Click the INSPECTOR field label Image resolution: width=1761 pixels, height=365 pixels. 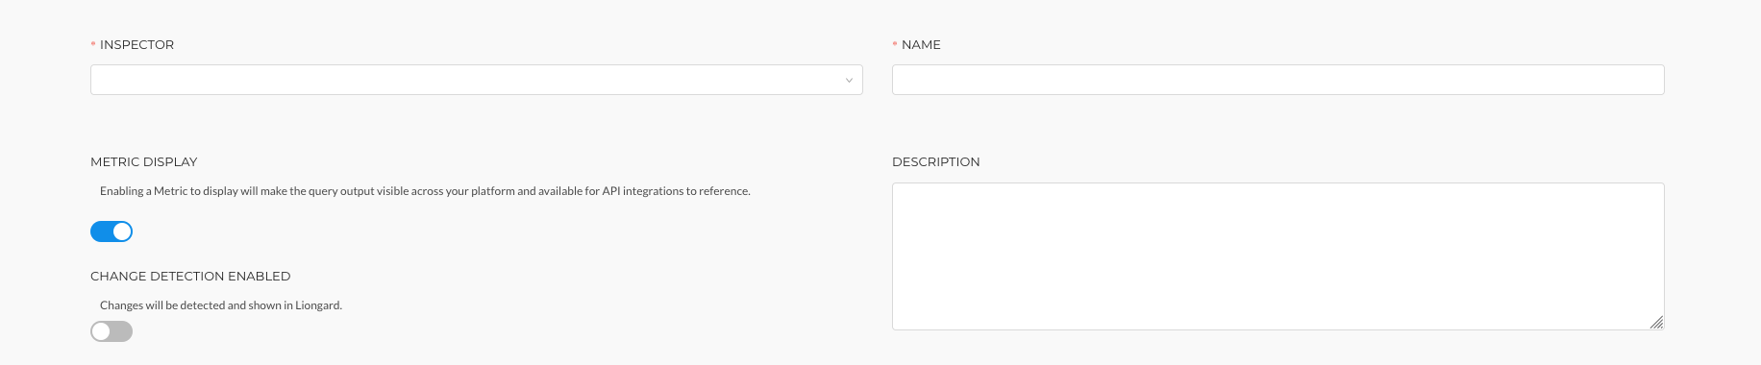click(136, 45)
